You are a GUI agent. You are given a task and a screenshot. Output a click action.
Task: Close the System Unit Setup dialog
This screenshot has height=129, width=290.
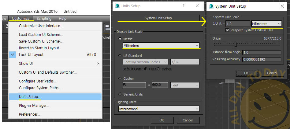pos(282,6)
